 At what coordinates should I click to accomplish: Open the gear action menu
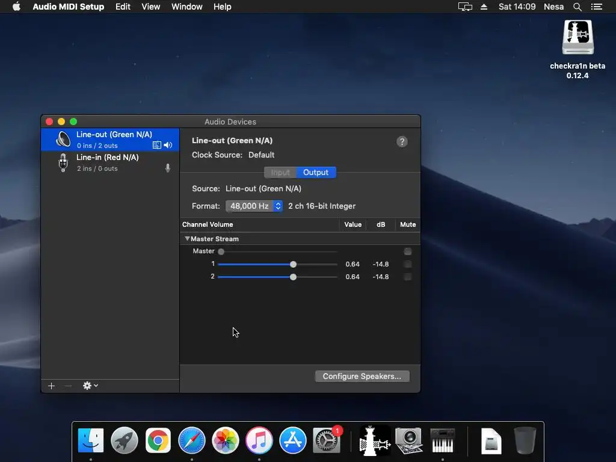90,386
